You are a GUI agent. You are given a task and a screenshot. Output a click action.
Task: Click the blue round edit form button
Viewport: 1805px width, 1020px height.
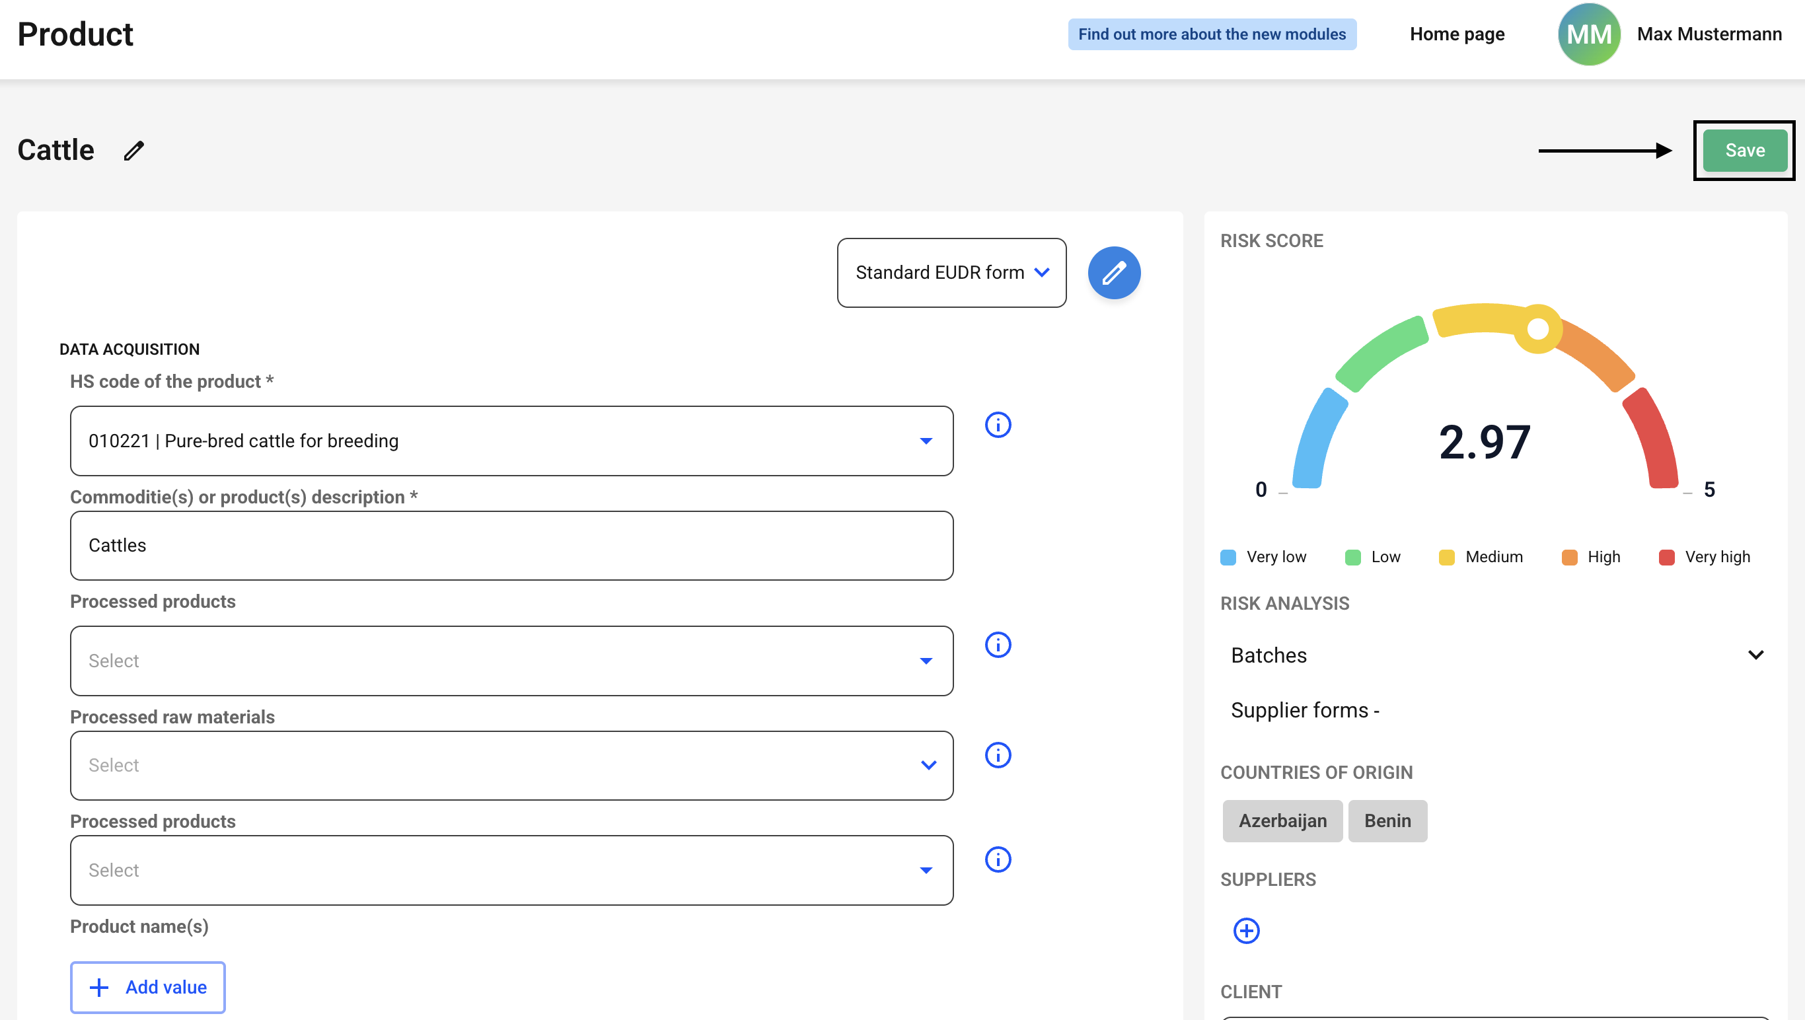pyautogui.click(x=1113, y=273)
